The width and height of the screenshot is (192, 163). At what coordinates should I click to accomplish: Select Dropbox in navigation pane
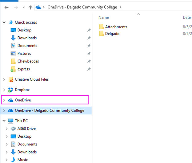point(22,90)
